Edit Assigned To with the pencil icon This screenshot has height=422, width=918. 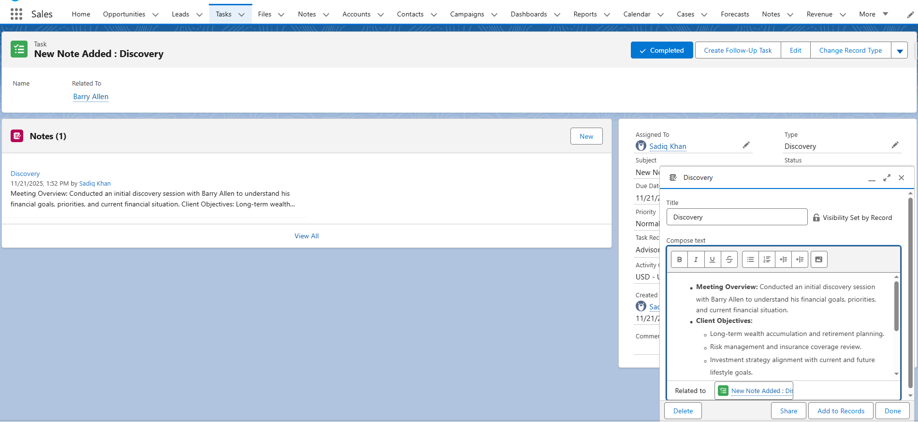[x=746, y=145]
